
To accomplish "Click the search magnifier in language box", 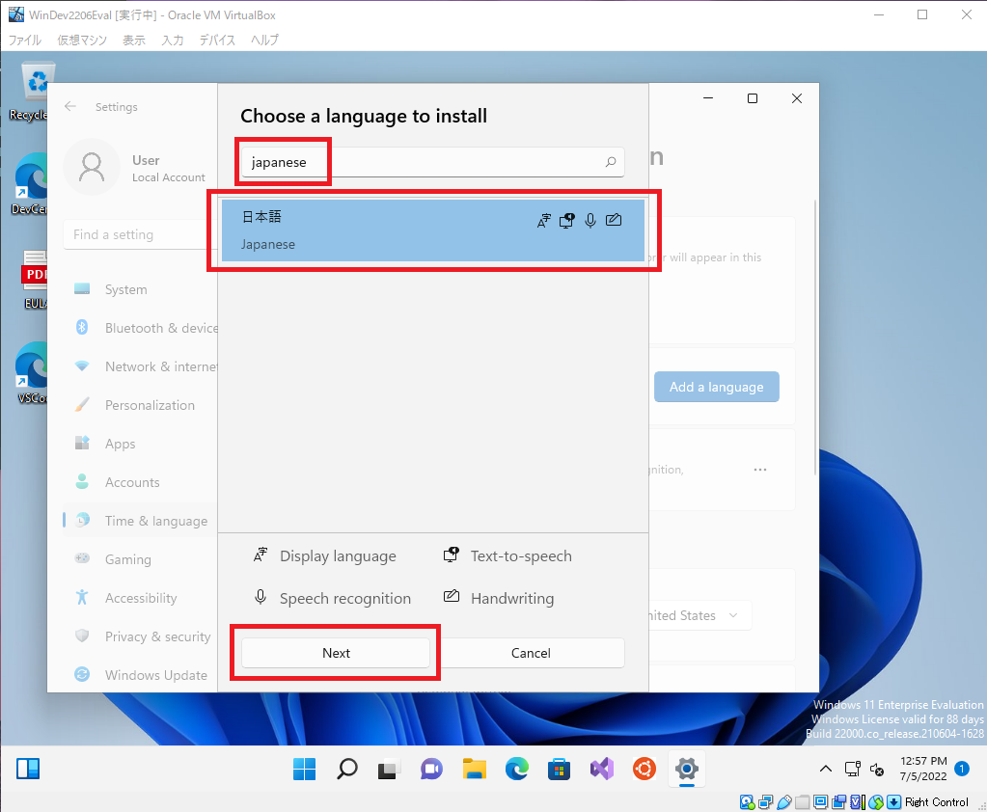I will [610, 162].
